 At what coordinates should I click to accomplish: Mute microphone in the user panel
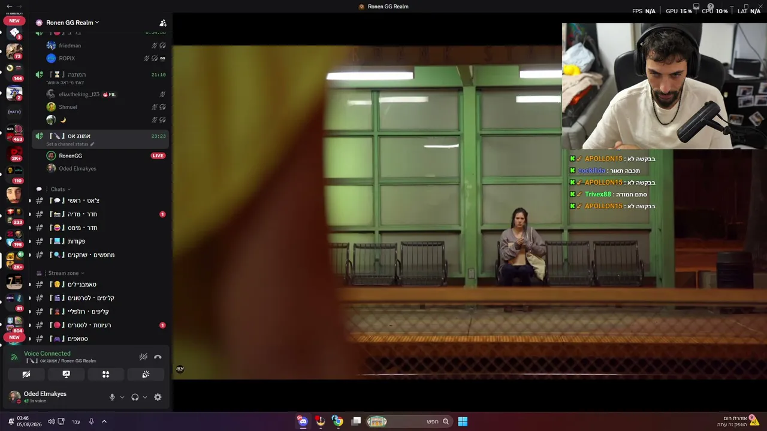point(112,397)
